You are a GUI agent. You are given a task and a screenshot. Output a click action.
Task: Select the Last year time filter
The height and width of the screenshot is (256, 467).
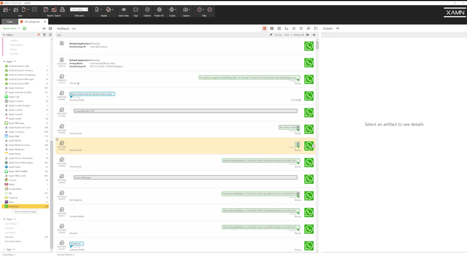pos(26,237)
